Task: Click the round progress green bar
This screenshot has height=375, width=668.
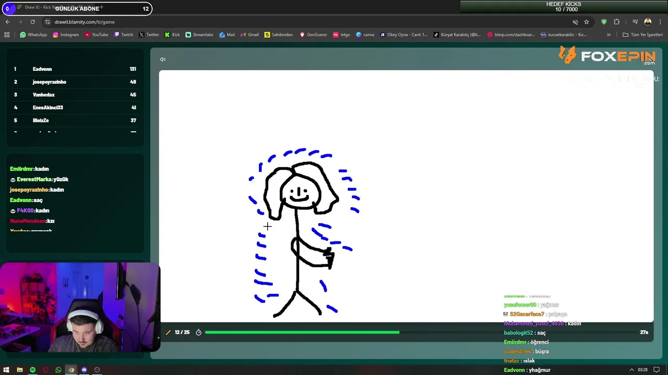Action: pos(302,332)
